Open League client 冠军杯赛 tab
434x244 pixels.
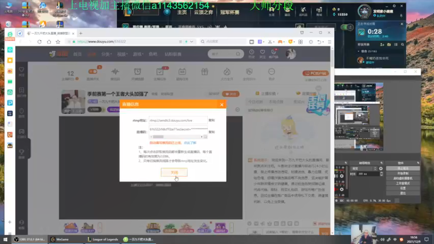point(229,12)
